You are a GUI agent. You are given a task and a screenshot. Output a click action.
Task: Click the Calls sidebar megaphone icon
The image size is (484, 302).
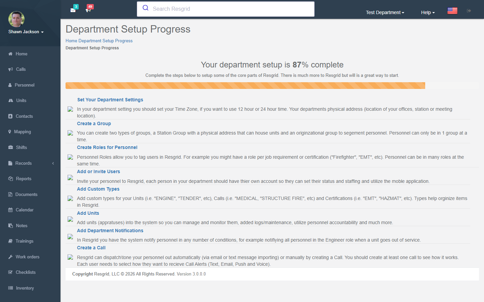10,69
